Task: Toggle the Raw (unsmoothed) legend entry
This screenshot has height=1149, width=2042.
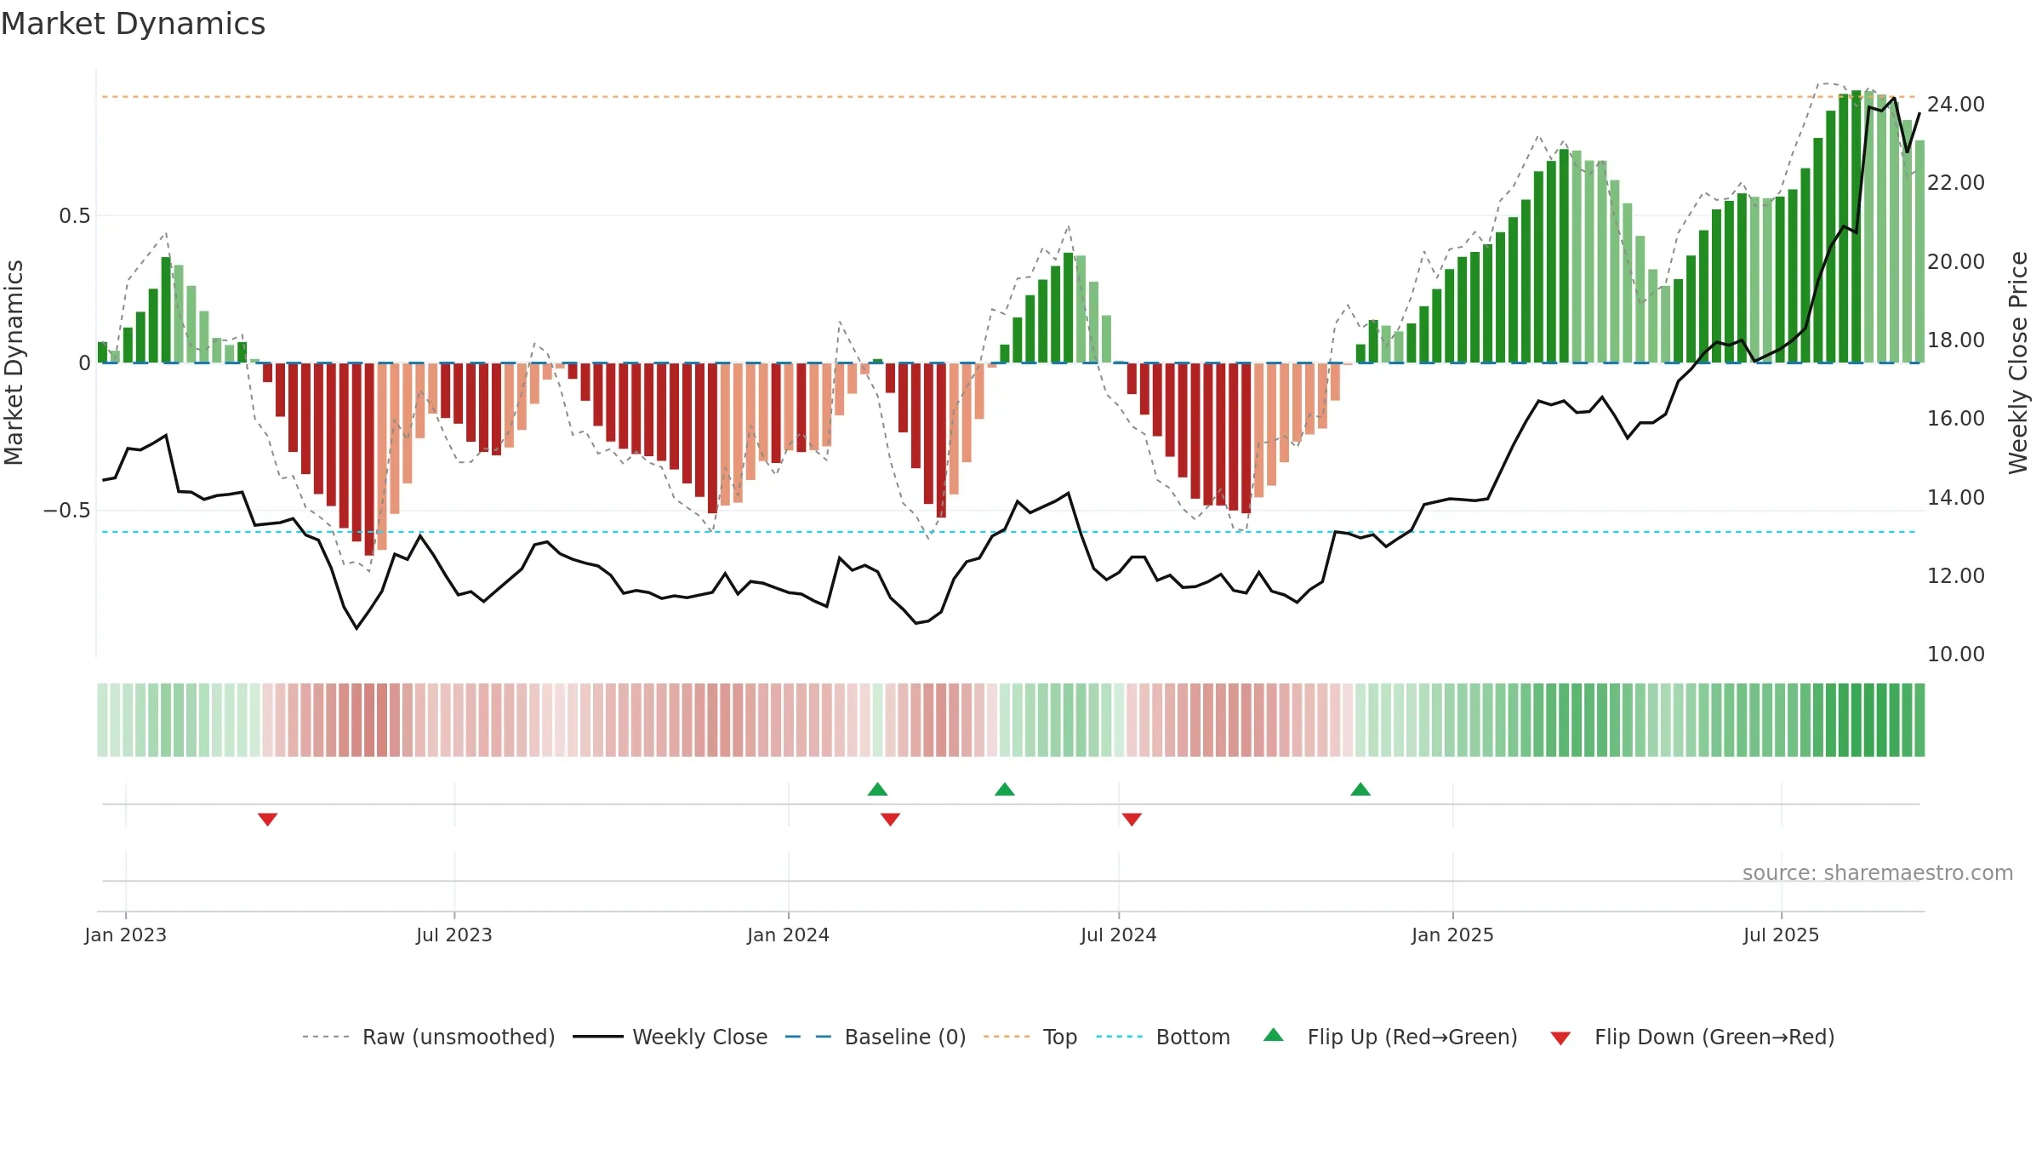Action: click(429, 1037)
